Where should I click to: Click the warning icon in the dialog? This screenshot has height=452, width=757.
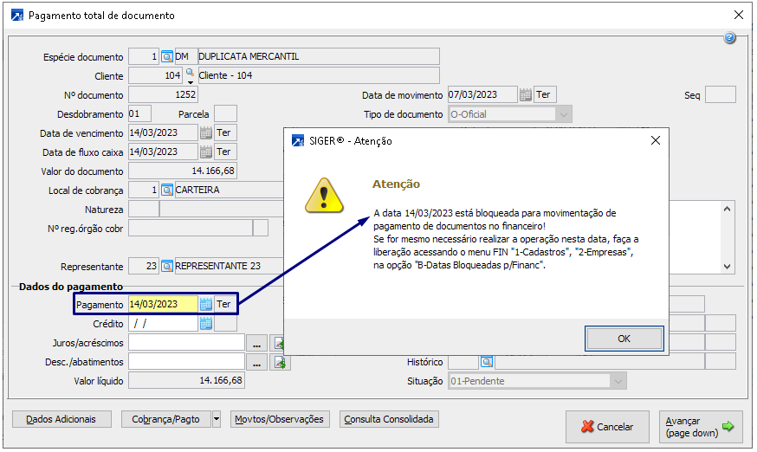pyautogui.click(x=324, y=196)
